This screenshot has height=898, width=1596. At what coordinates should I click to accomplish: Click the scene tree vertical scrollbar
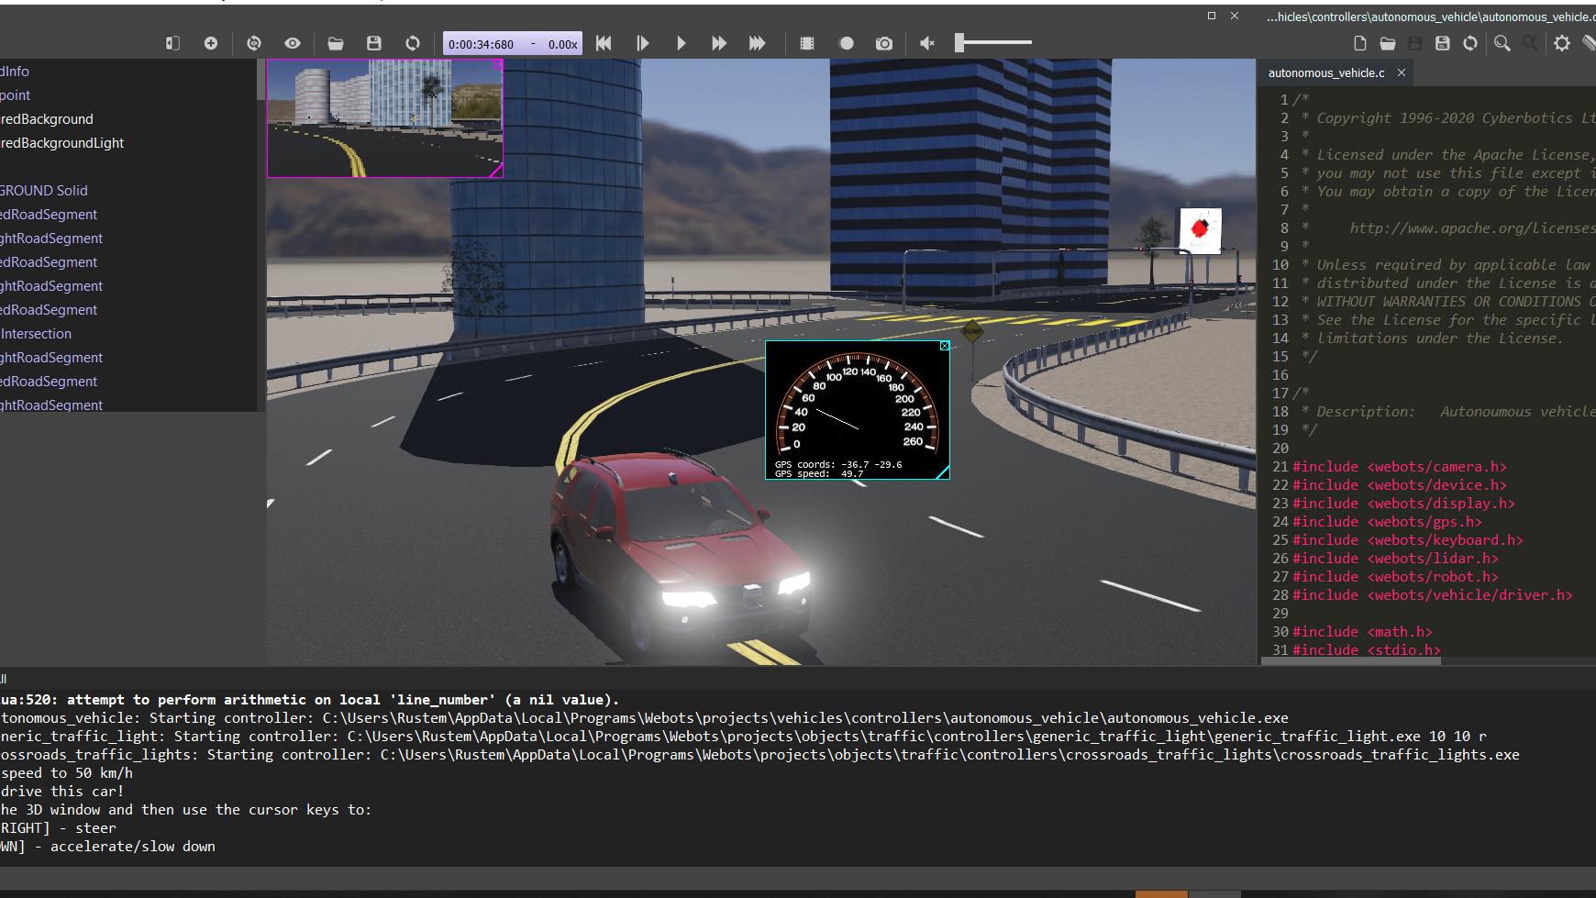point(261,80)
